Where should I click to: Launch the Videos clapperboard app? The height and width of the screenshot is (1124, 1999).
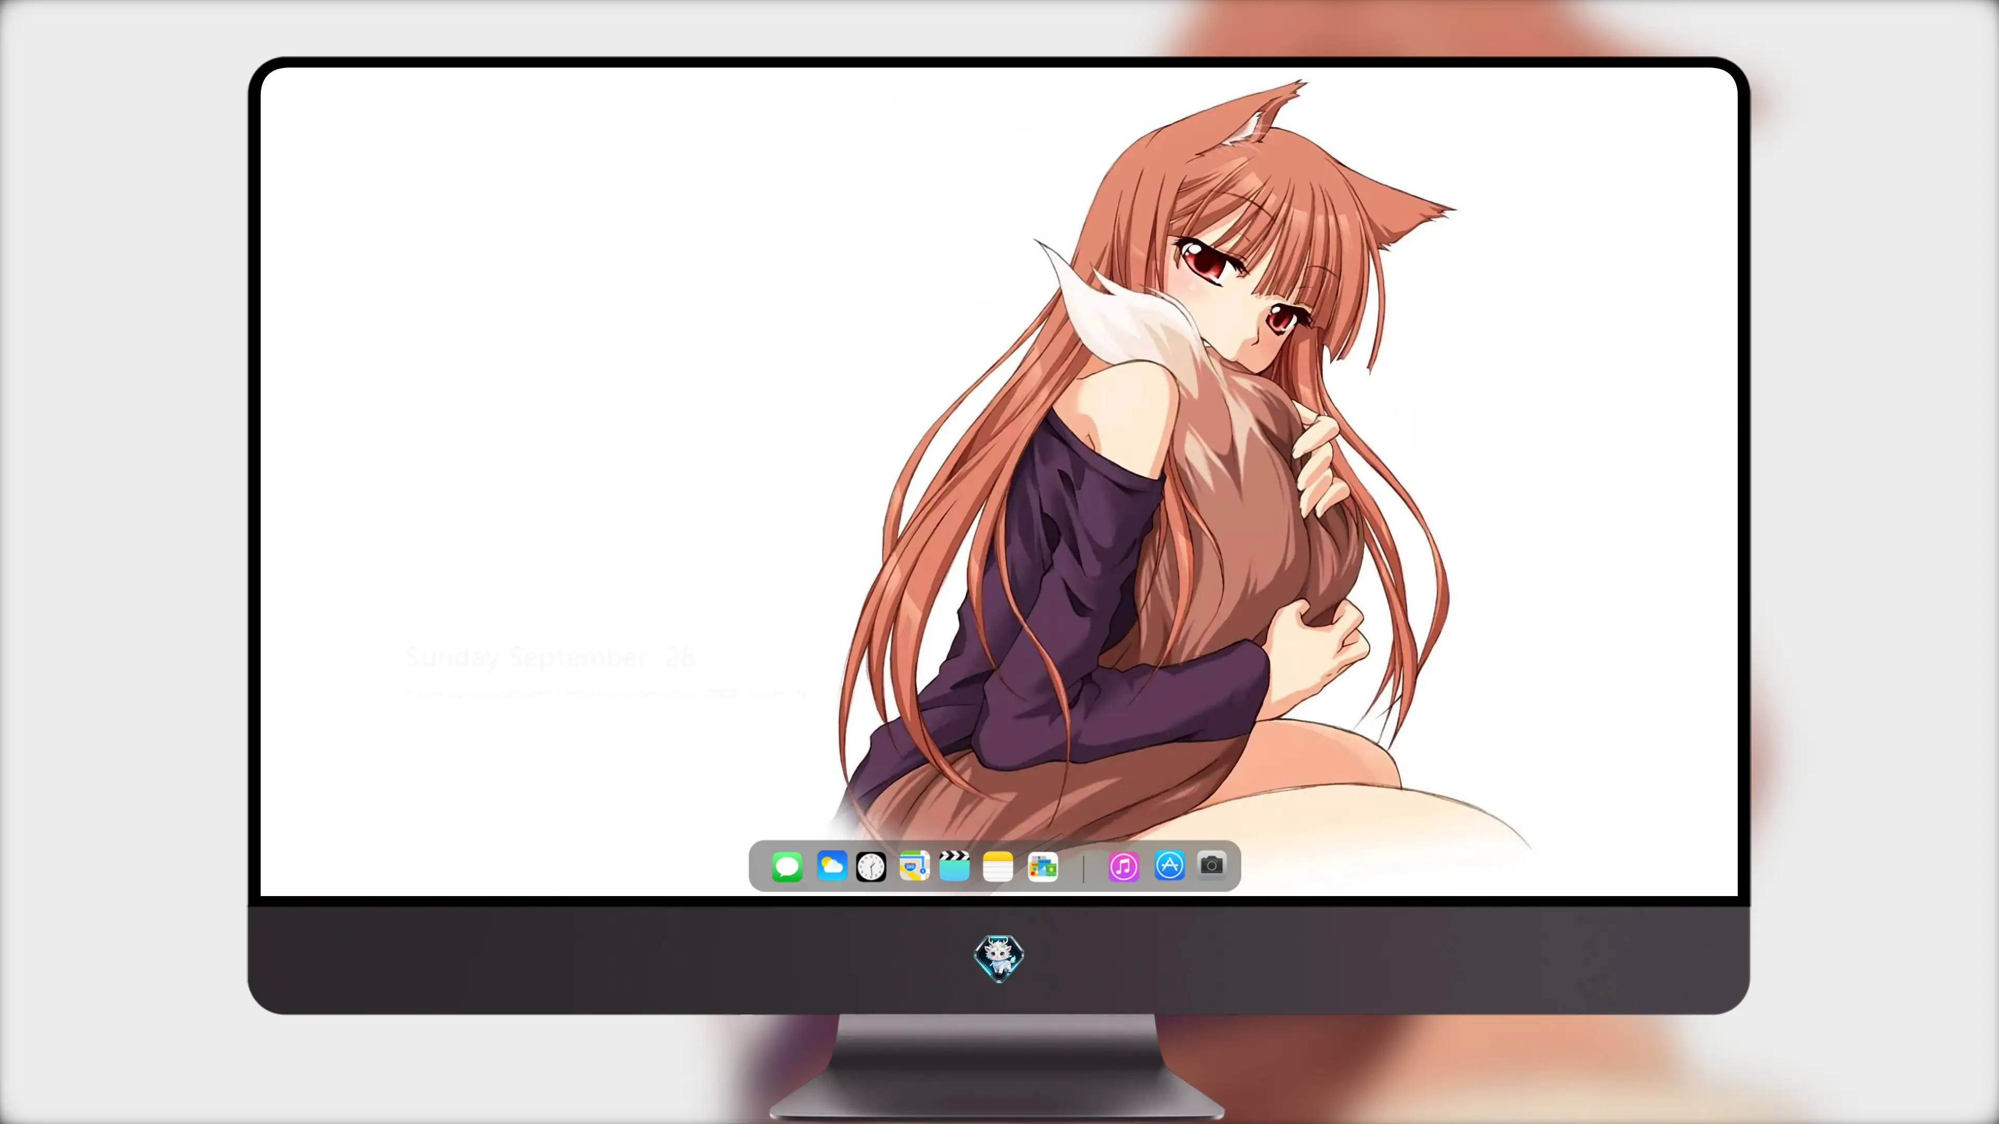[955, 866]
